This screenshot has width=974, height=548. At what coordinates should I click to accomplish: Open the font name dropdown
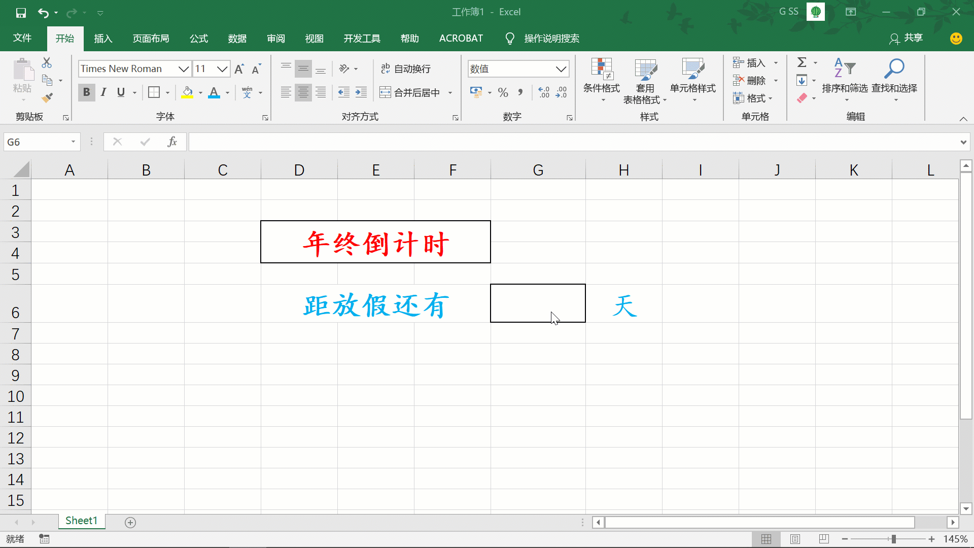pos(183,68)
